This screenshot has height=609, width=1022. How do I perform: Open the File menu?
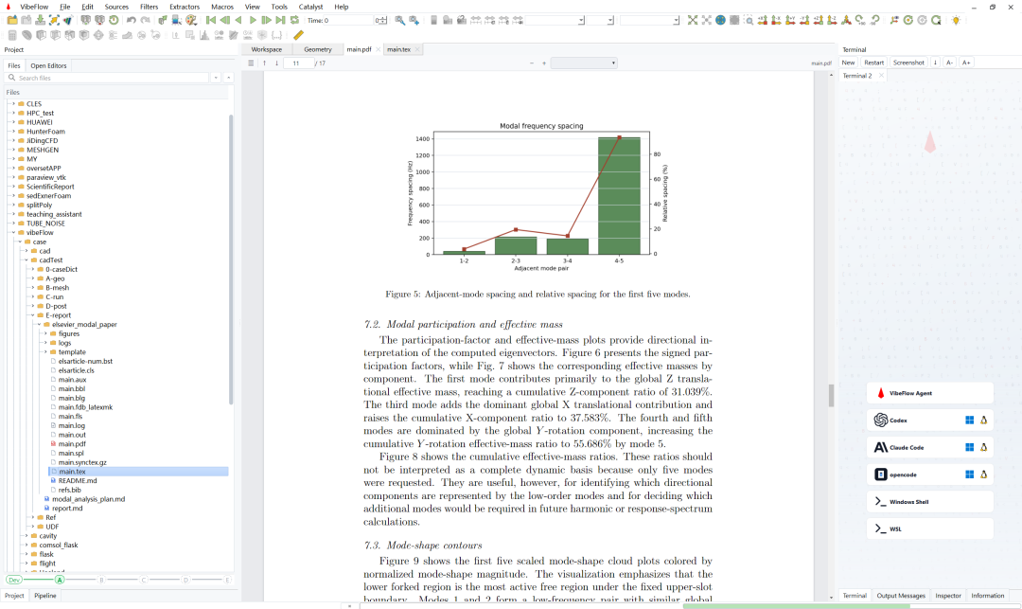tap(65, 7)
